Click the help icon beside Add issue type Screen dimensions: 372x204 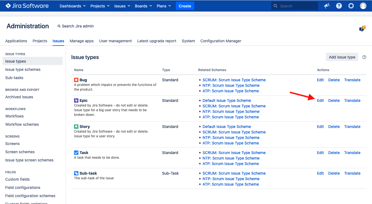(364, 57)
